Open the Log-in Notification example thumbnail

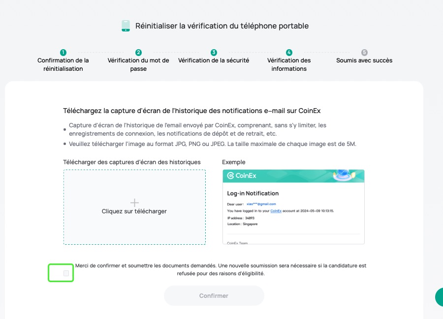point(293,207)
